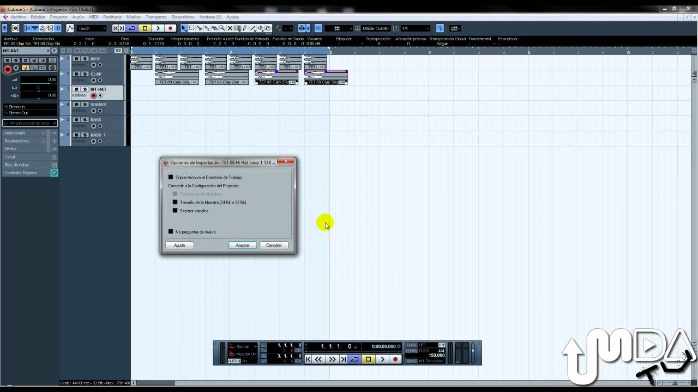Click Fast Forward in transport panel
This screenshot has width=698, height=392.
(332, 359)
